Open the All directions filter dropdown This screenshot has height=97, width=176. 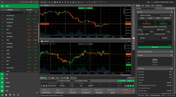click(67, 81)
